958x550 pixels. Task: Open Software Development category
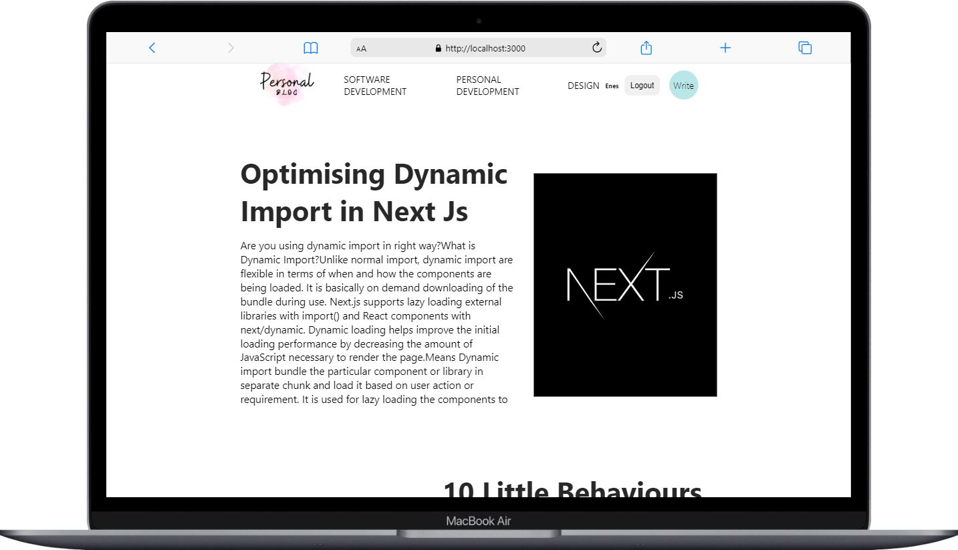pyautogui.click(x=375, y=86)
